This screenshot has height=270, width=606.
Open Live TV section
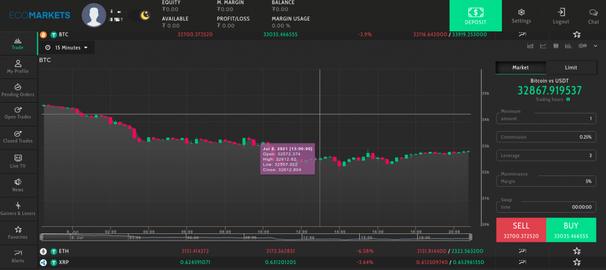(17, 161)
